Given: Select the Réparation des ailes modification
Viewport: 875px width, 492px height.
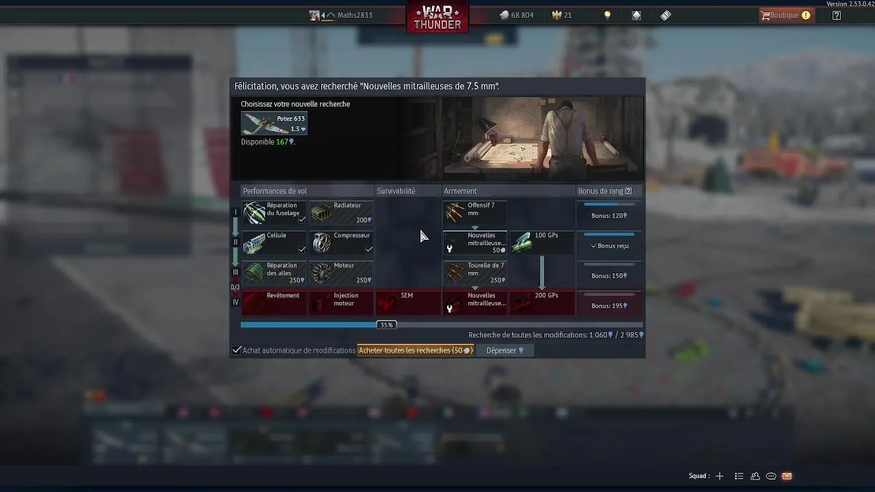Looking at the screenshot, I should point(274,273).
